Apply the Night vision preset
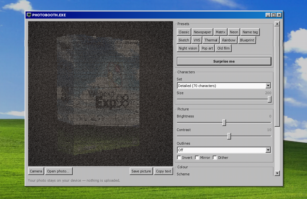The image size is (307, 199). 188,48
